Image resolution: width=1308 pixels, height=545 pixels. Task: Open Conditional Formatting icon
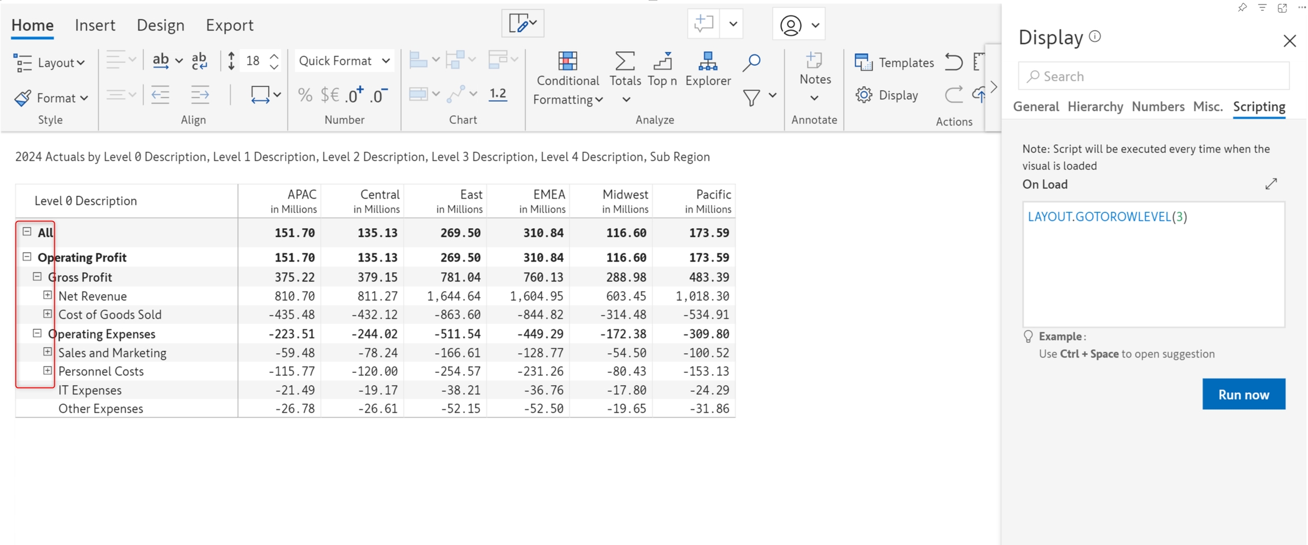click(x=567, y=61)
